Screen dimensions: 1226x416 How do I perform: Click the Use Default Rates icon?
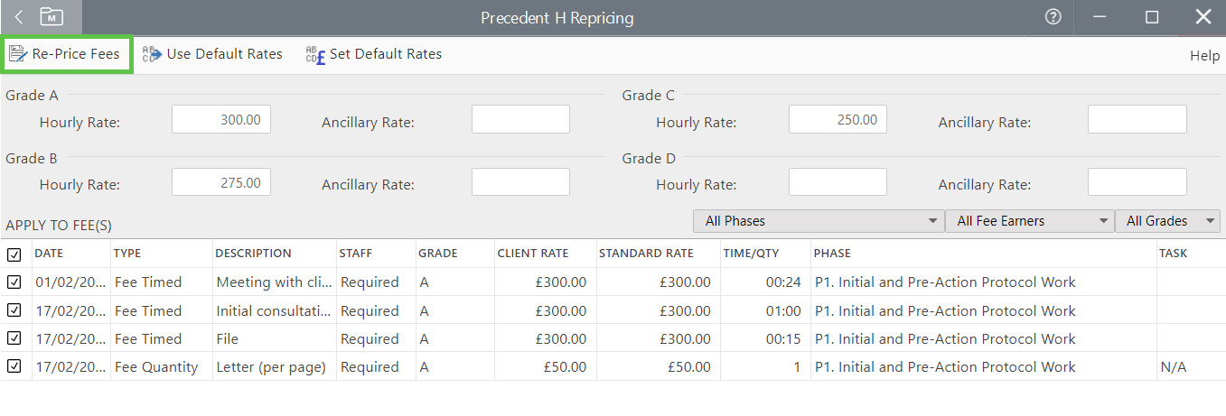(152, 54)
